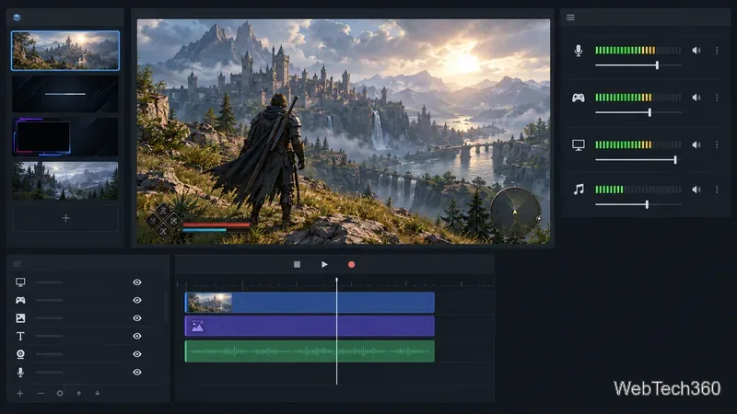
Task: Select the blue video clip on timeline
Action: point(310,303)
